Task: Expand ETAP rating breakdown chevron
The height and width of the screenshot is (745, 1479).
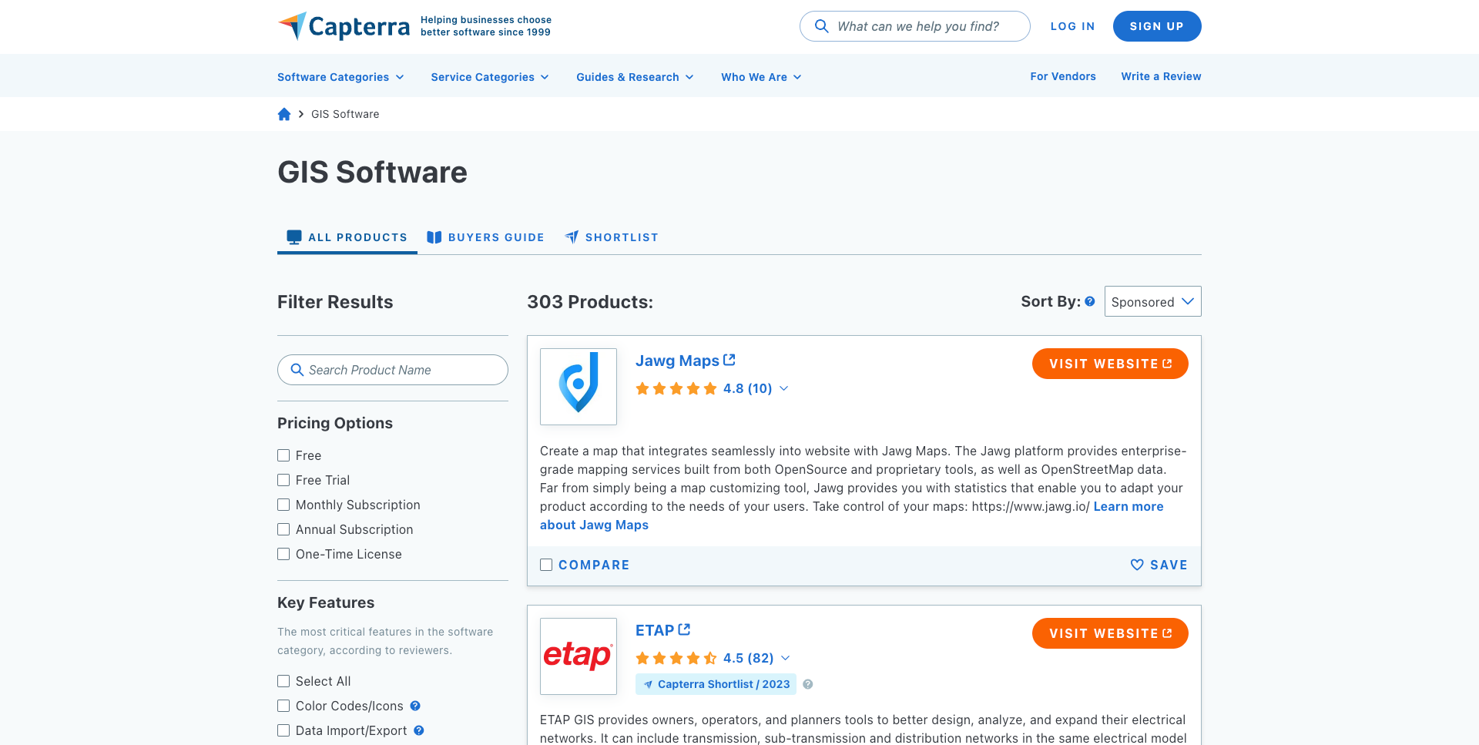Action: click(786, 658)
